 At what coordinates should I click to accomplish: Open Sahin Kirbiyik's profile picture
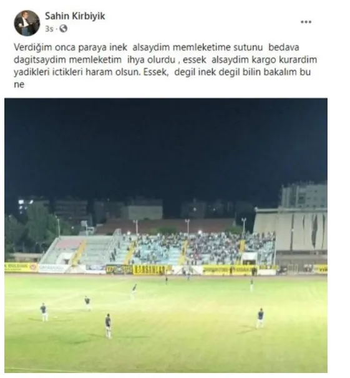pyautogui.click(x=27, y=23)
